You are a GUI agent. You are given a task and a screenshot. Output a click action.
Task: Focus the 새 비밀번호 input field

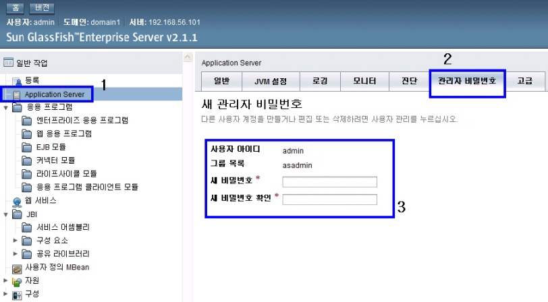coord(329,181)
